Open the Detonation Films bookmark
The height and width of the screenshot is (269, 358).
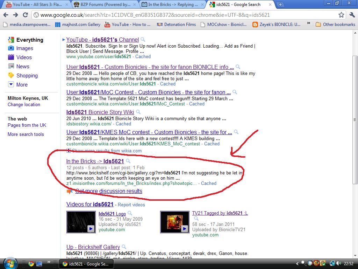pos(177,24)
